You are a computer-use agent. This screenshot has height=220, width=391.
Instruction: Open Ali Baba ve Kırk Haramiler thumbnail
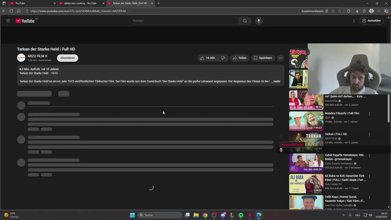306,184
